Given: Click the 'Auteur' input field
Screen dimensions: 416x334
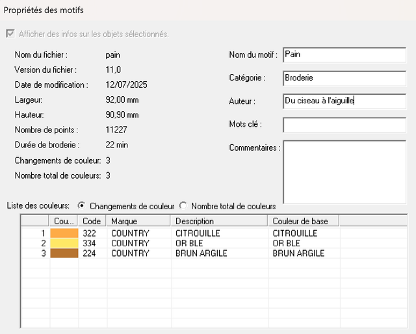Looking at the screenshot, I should point(344,101).
